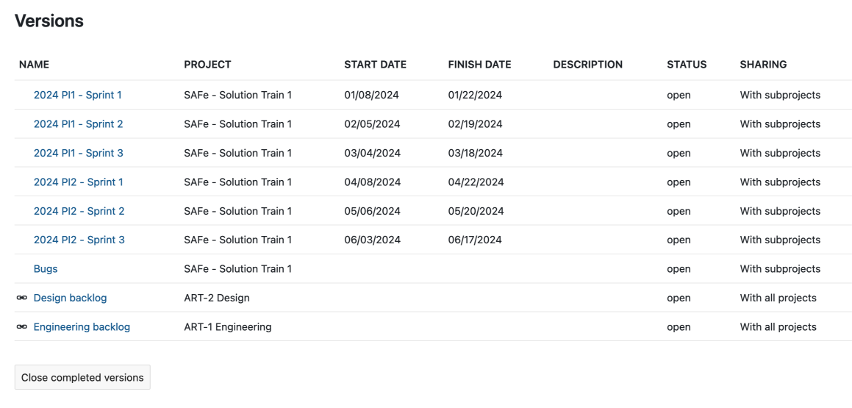Click the Name column header

coord(34,65)
